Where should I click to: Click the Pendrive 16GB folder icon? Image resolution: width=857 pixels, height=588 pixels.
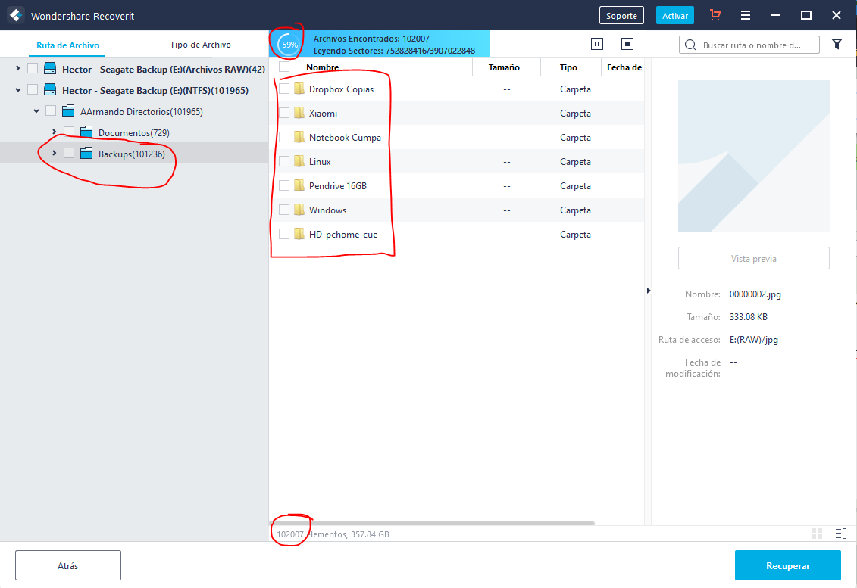coord(299,185)
